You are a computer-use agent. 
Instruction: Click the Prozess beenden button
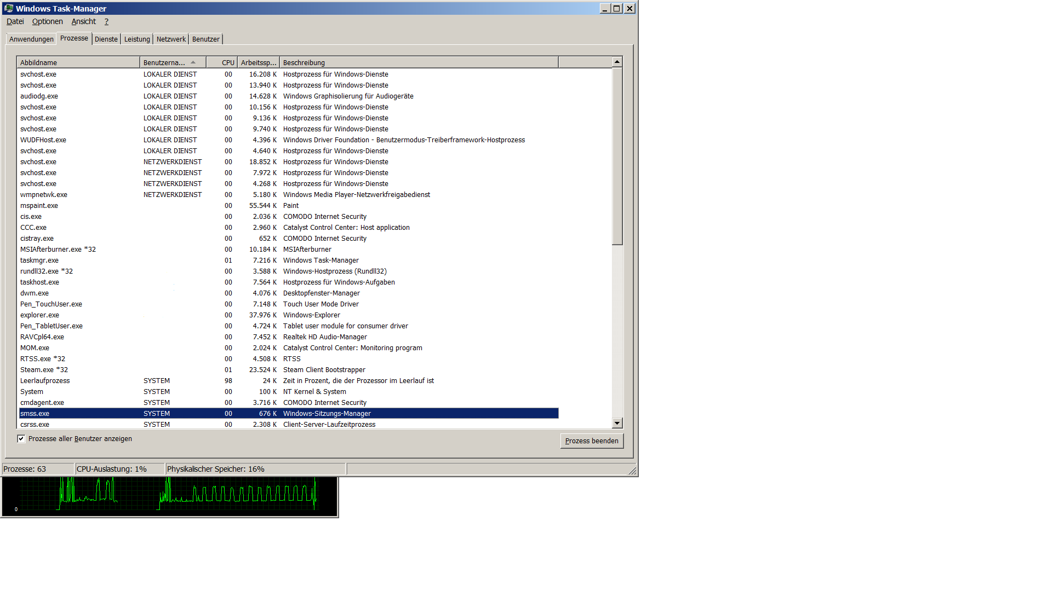[592, 441]
